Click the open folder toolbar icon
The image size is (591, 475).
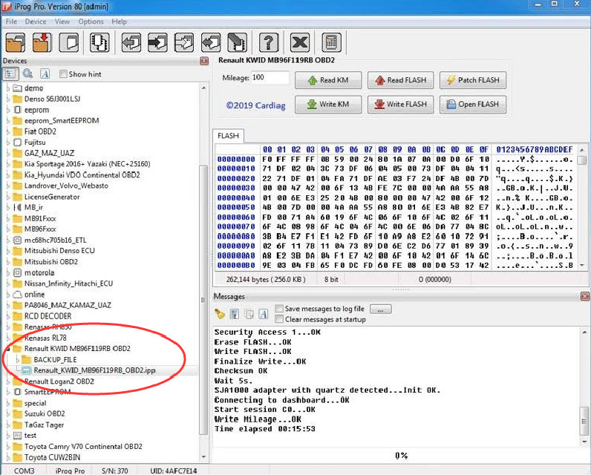[16, 42]
